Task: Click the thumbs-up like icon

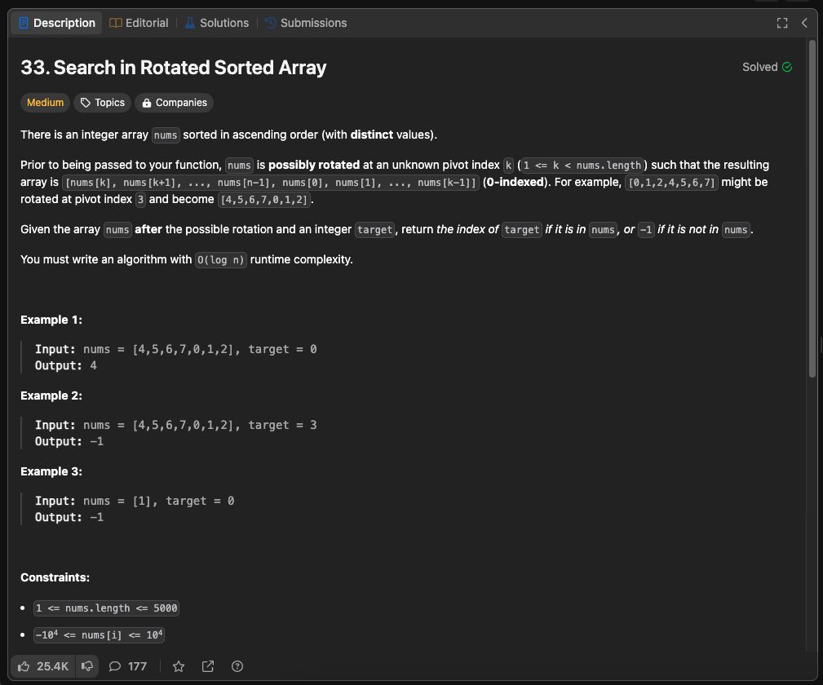Action: tap(24, 666)
